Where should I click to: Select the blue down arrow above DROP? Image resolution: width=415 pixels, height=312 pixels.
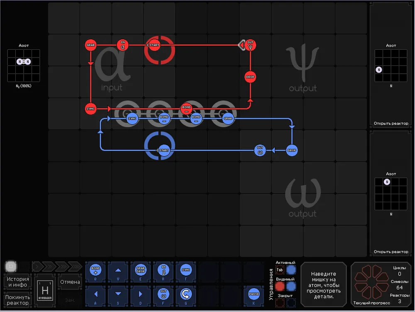[x=292, y=127]
